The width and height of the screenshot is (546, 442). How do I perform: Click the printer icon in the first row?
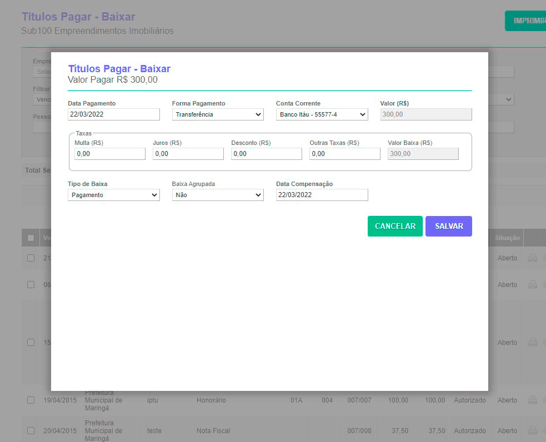[x=532, y=258]
